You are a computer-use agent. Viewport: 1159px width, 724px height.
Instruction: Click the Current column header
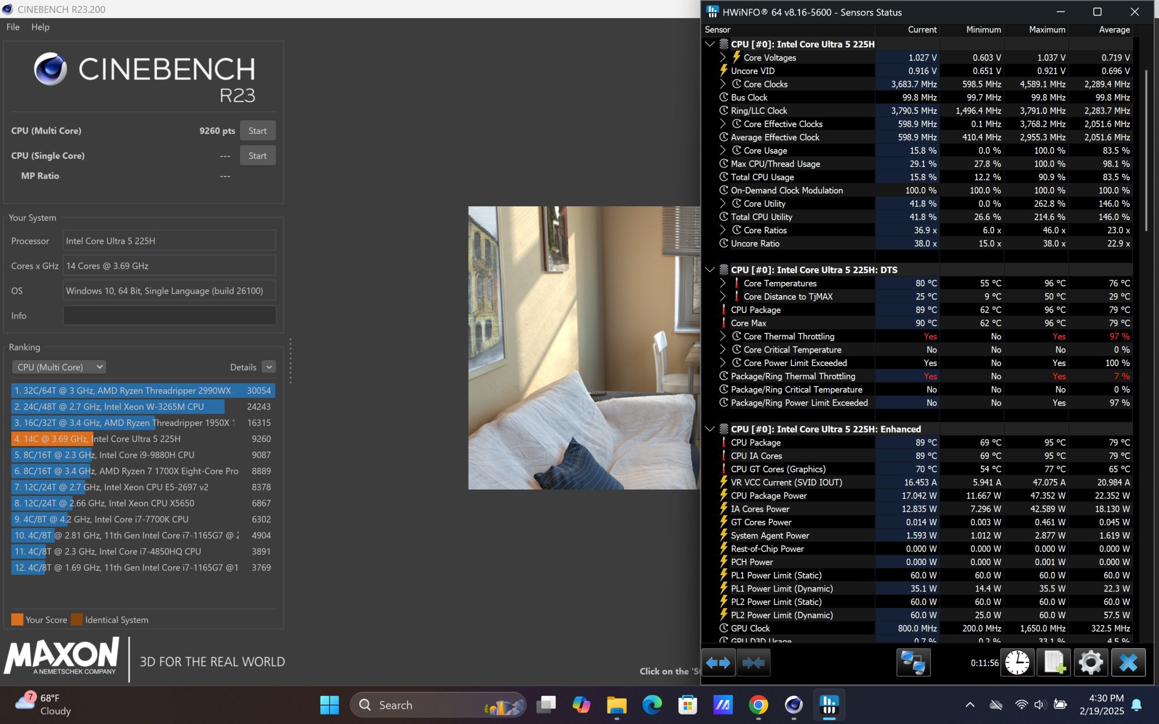point(908,30)
